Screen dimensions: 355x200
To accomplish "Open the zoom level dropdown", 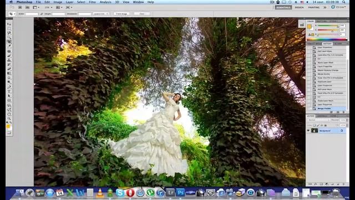I will click(48, 7).
